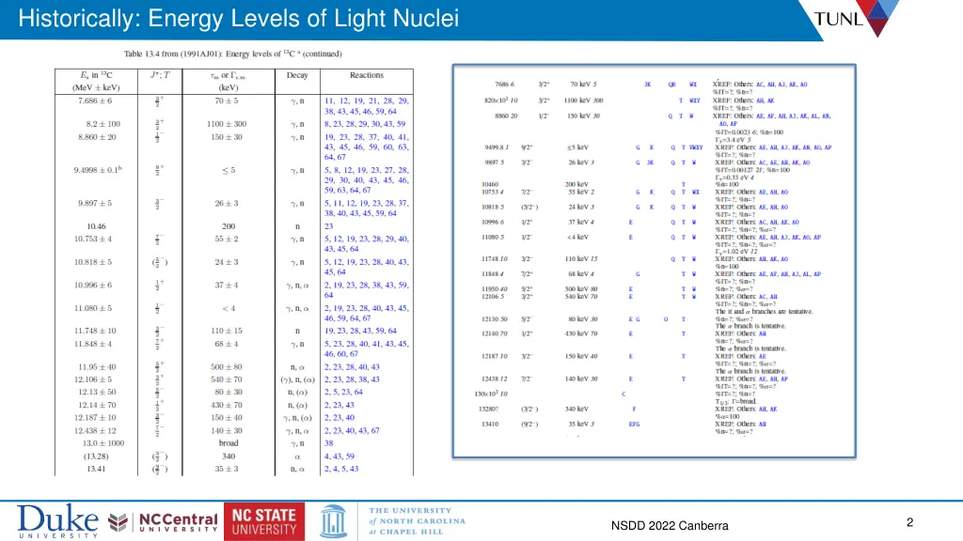963x541 pixels.
Task: Click the University of North Carolina at Chapel Hill wordmark
Action: tap(417, 521)
